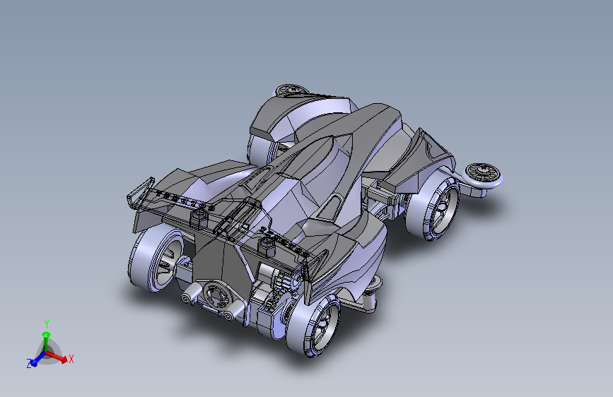Select the circular rear roller mount under the chassis
The width and height of the screenshot is (613, 397).
(216, 295)
